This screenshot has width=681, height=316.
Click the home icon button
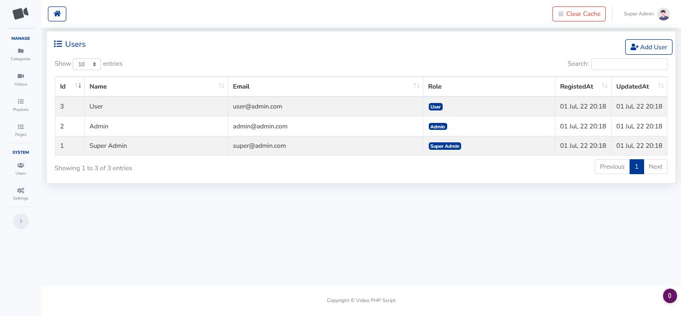point(57,14)
